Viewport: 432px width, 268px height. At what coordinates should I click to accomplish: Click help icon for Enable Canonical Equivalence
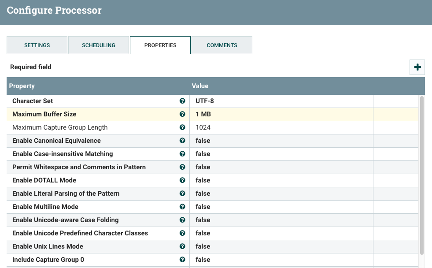[x=182, y=141]
